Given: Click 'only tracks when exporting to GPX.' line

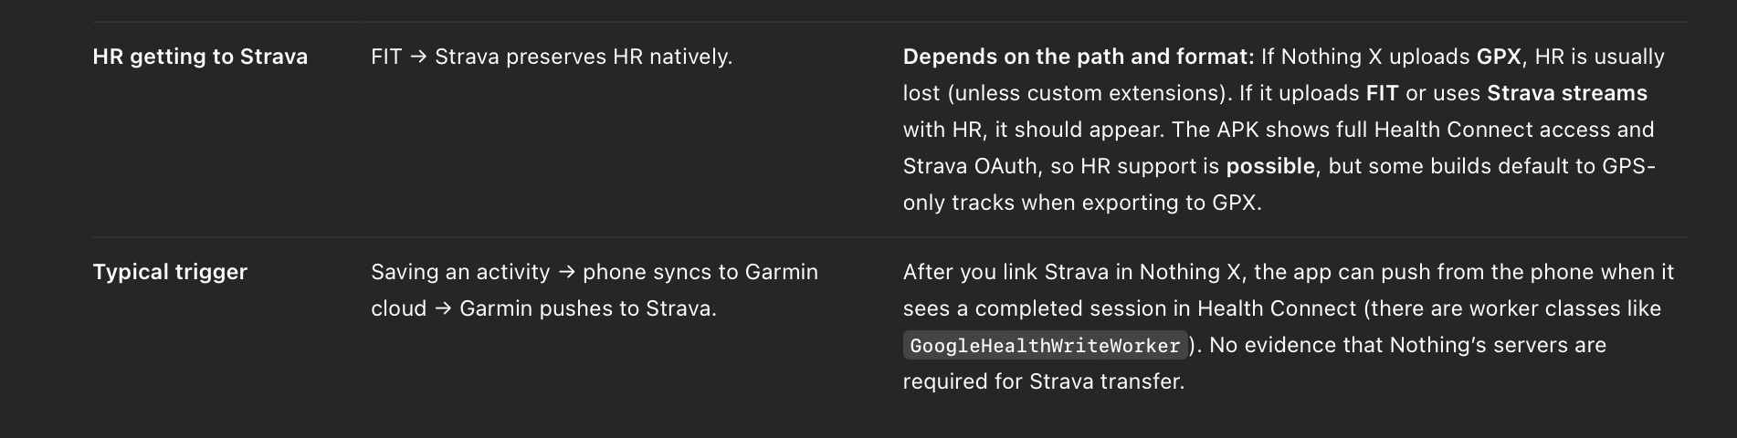Looking at the screenshot, I should [x=1081, y=203].
